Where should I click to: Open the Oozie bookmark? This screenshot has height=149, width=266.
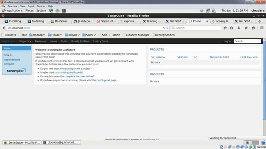(x=115, y=35)
